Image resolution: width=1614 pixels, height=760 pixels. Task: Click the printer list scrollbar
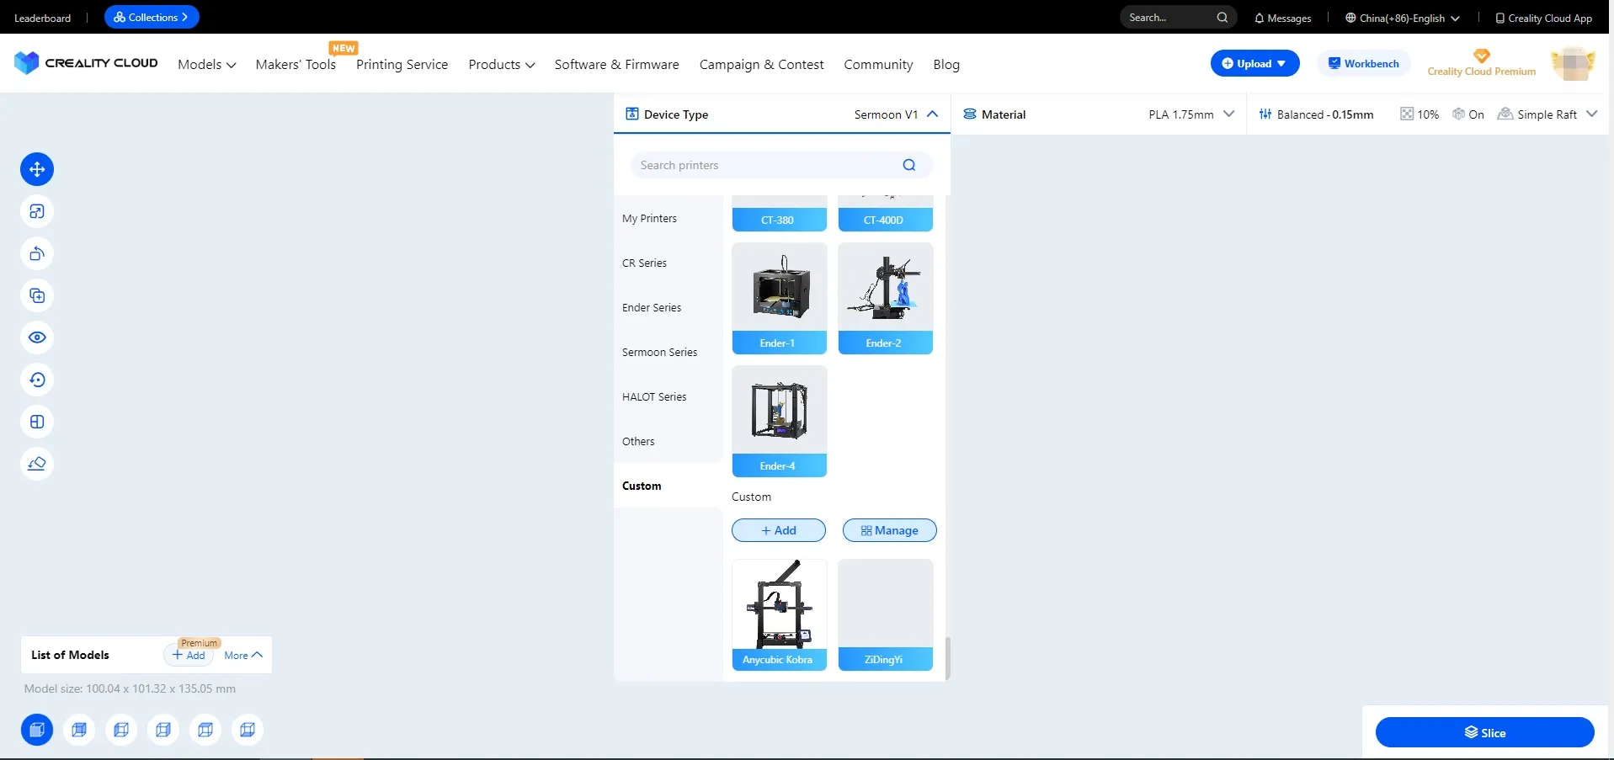[x=947, y=656]
